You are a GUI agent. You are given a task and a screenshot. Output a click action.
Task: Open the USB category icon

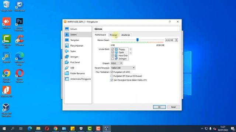point(67,68)
